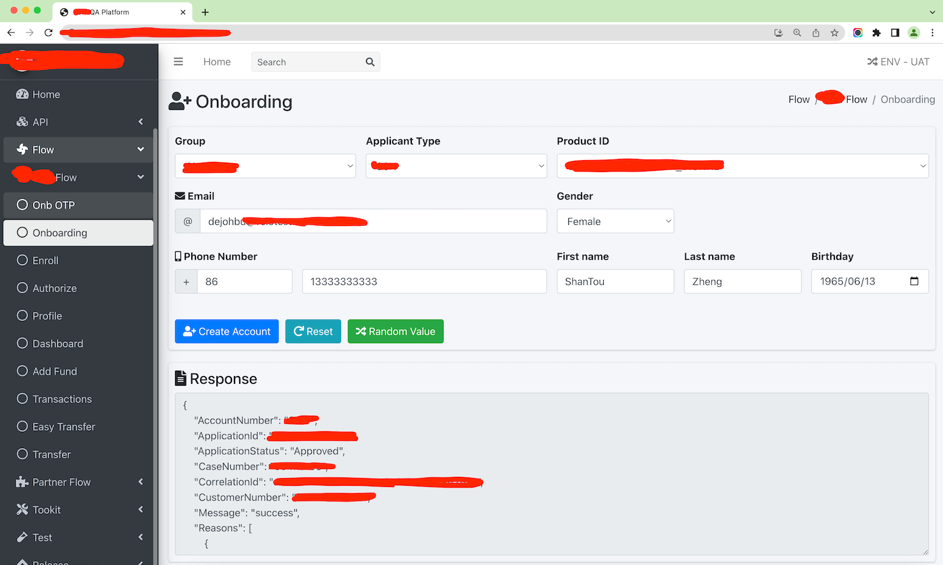Open the Gender dropdown
The width and height of the screenshot is (943, 565).
click(615, 221)
